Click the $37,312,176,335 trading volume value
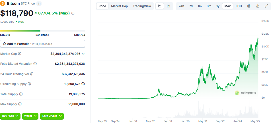The height and width of the screenshot is (123, 271). tap(73, 74)
